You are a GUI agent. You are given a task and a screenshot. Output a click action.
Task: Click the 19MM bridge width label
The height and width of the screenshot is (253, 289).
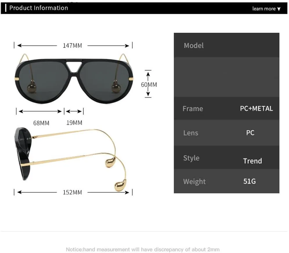(74, 123)
